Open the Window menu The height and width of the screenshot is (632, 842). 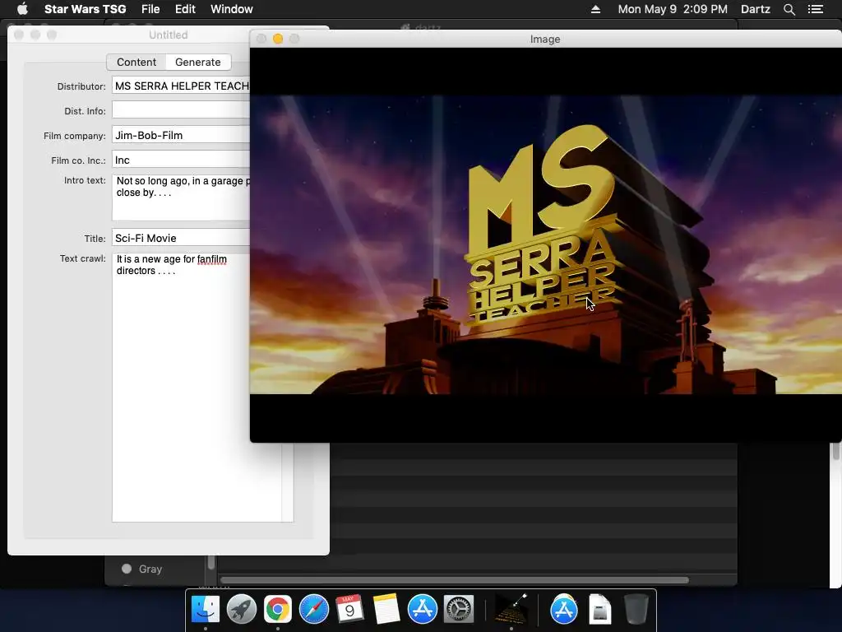tap(231, 9)
